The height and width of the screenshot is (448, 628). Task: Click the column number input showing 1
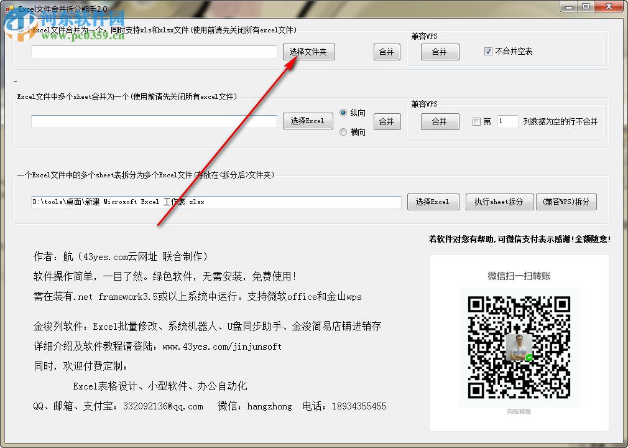coord(508,122)
